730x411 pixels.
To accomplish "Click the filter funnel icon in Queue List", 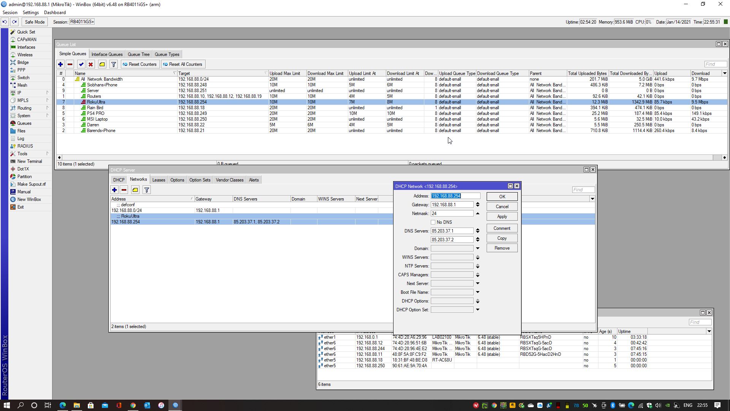I will [x=113, y=64].
